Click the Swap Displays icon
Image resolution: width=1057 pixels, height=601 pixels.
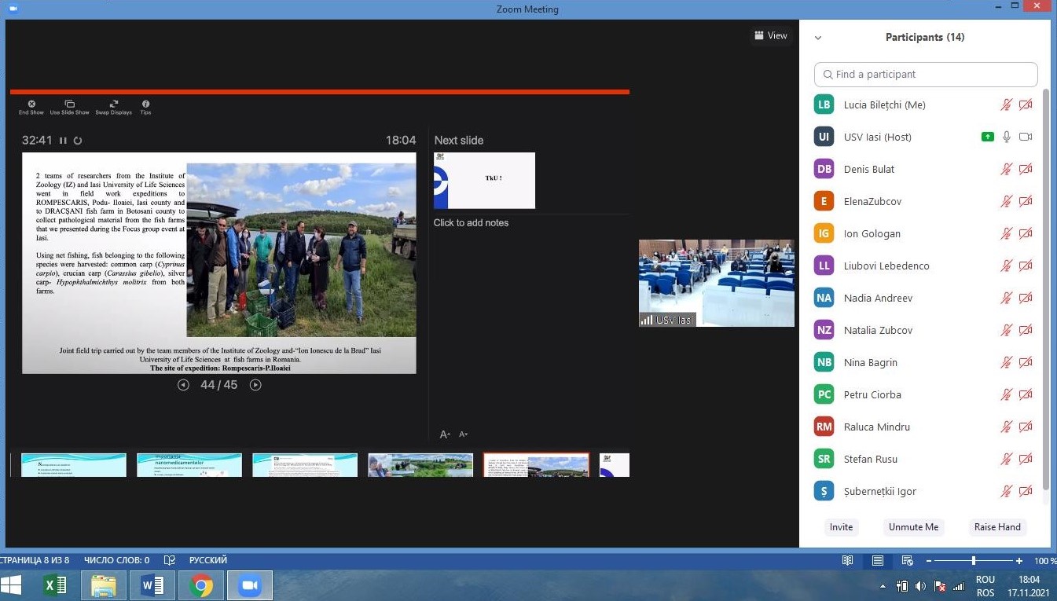point(114,104)
